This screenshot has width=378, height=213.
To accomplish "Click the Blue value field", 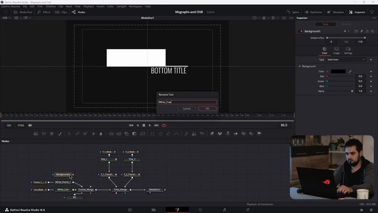I will click(360, 86).
